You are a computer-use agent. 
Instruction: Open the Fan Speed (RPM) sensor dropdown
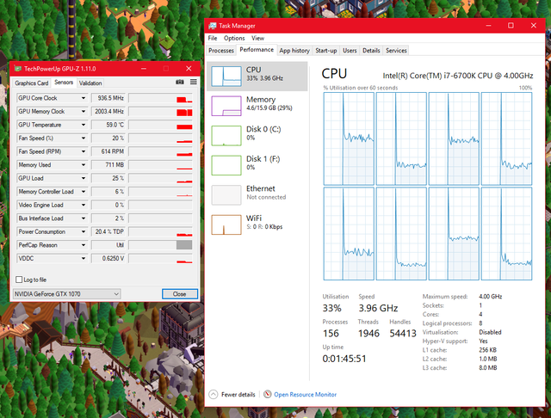tap(84, 151)
